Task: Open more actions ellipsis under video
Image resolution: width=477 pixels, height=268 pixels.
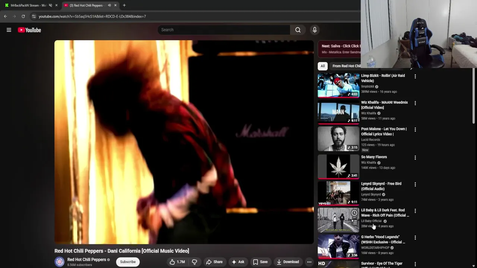Action: coord(309,262)
